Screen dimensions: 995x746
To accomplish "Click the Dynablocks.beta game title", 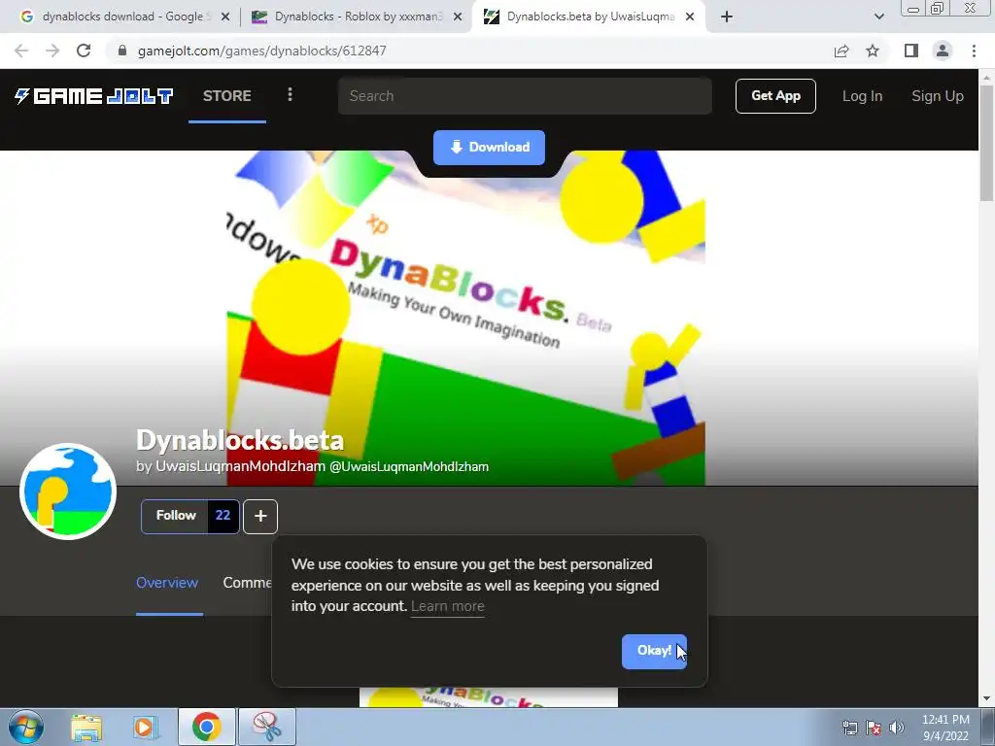I will pos(240,440).
